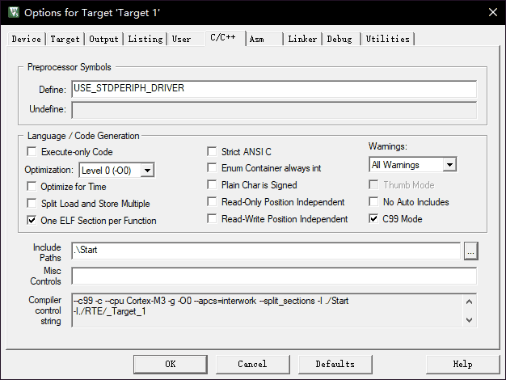The height and width of the screenshot is (380, 506).
Task: Close the Options for Target dialog
Action: pos(492,13)
